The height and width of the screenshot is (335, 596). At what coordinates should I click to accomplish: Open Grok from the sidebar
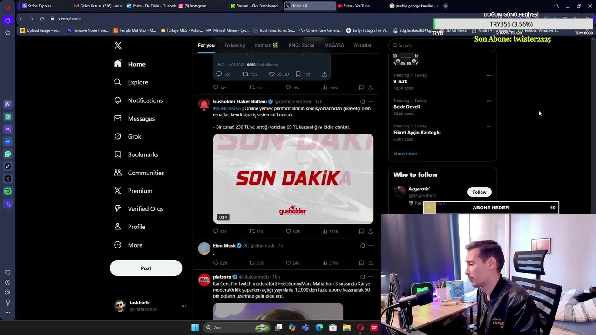(x=128, y=136)
